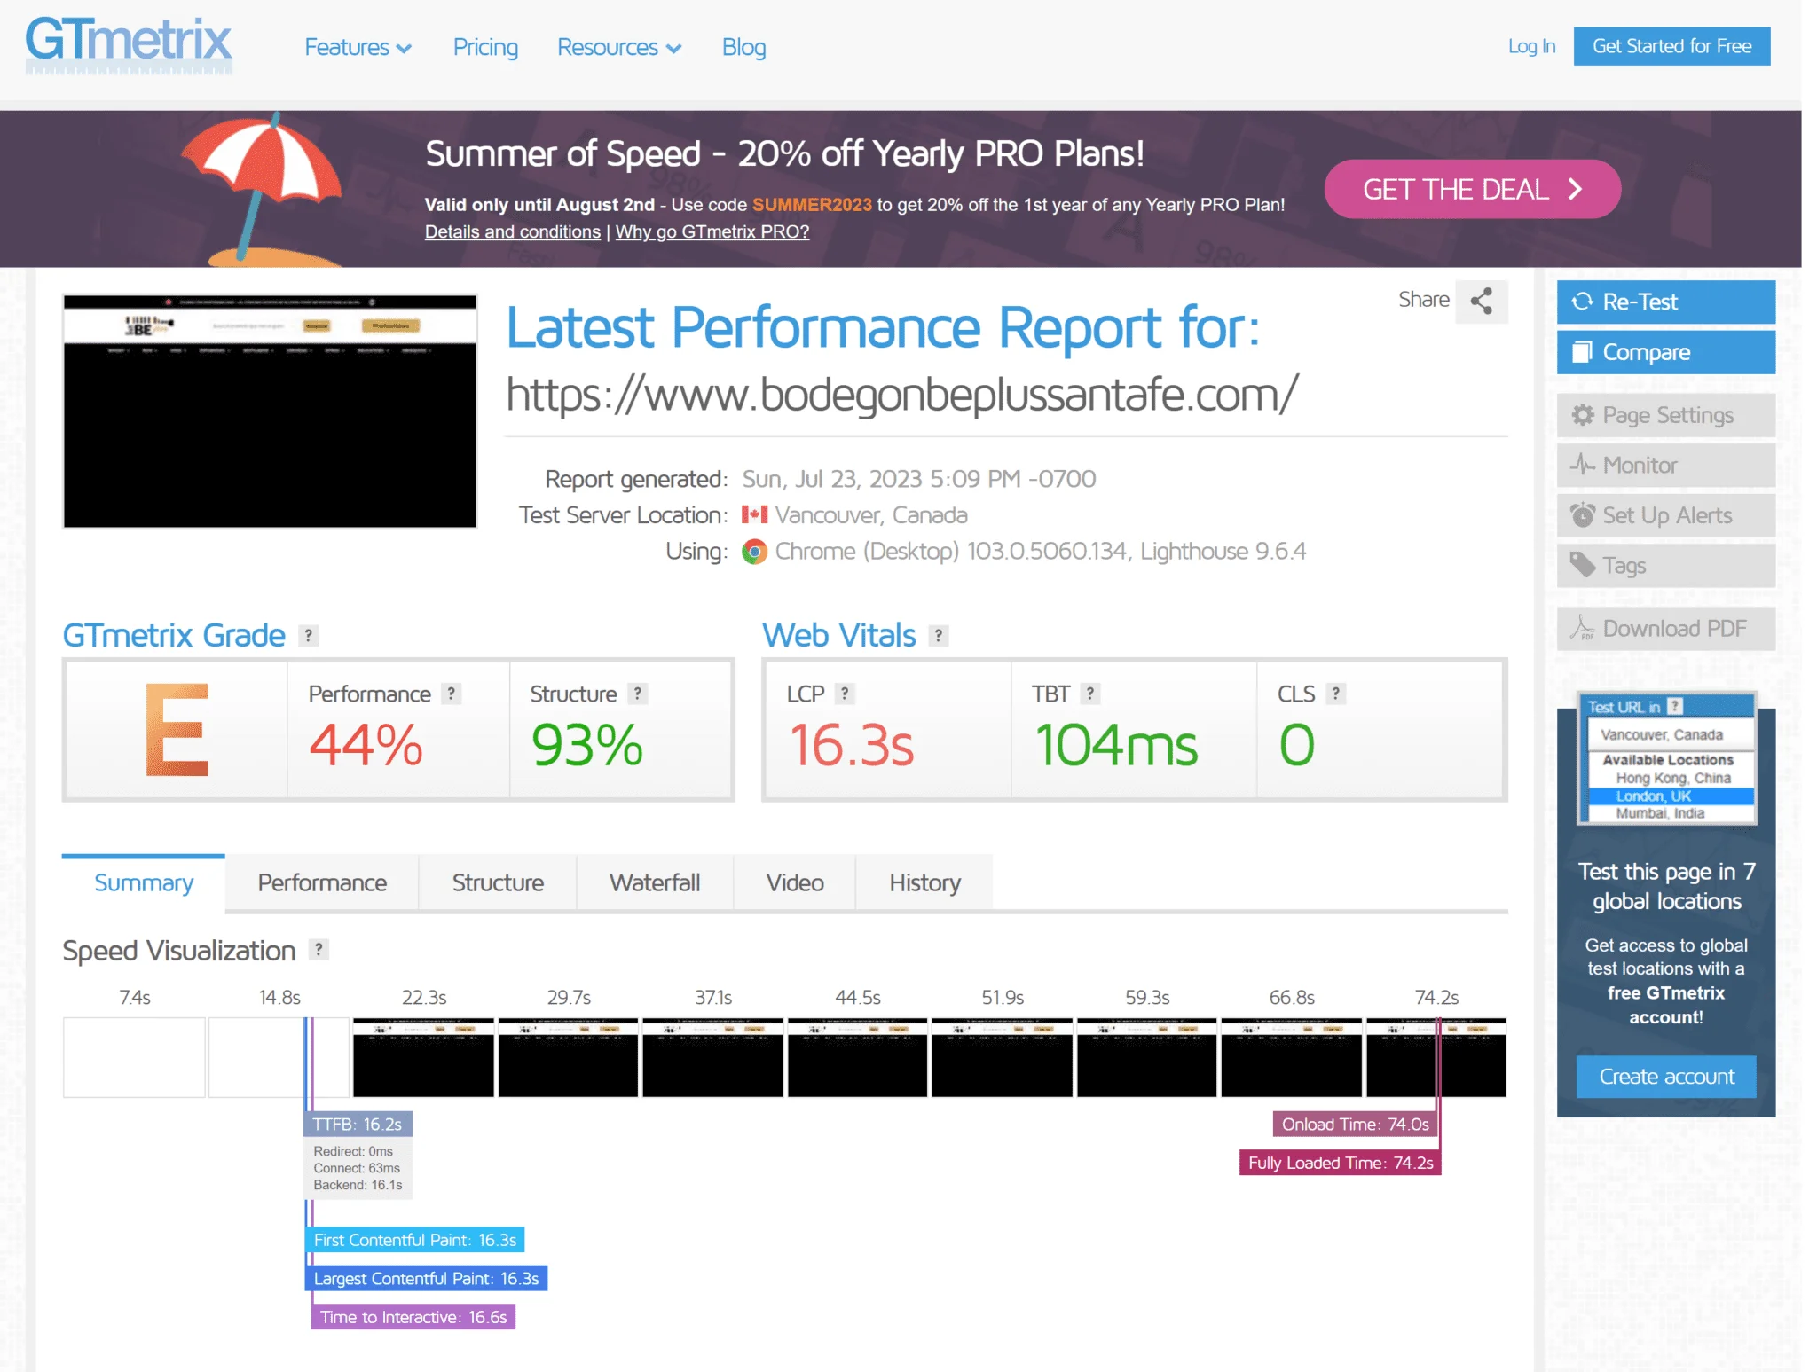This screenshot has width=1817, height=1372.
Task: Open Details and conditions link
Action: (512, 231)
